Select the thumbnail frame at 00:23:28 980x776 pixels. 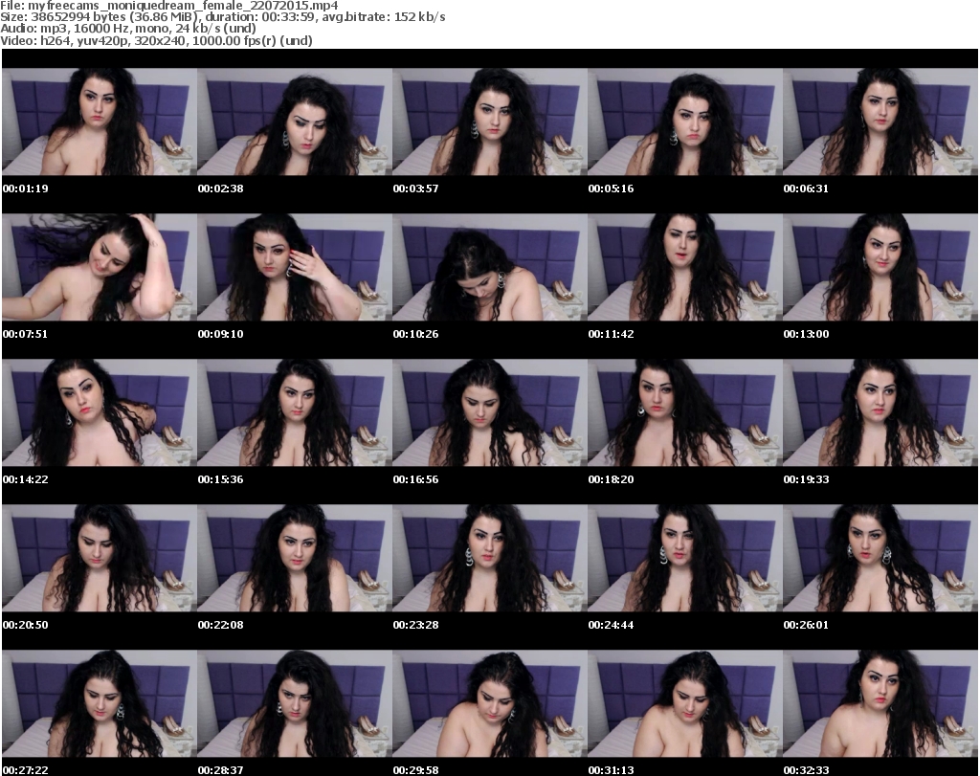(490, 558)
